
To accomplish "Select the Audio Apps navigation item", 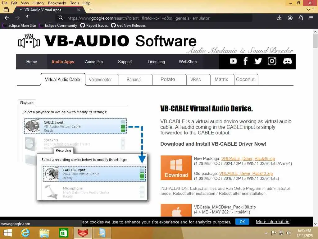I will [x=63, y=62].
